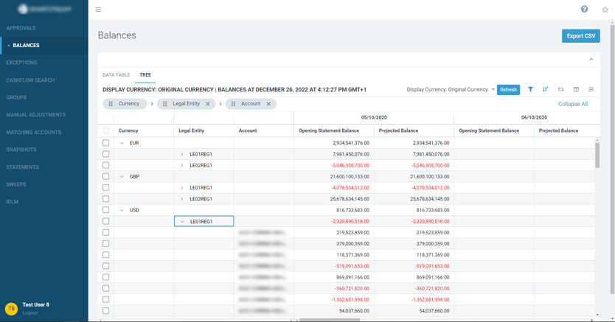This screenshot has width=615, height=322.
Task: Open the Display Currency dropdown
Action: [451, 90]
